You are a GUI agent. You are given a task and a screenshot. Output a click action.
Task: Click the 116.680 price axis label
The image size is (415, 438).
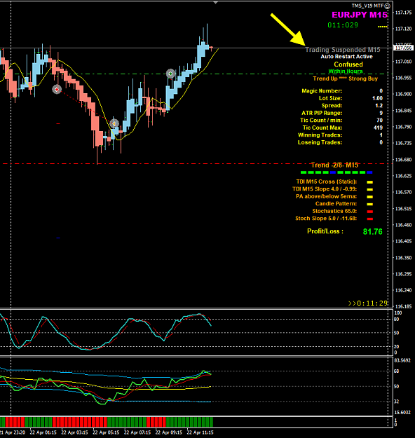click(404, 160)
